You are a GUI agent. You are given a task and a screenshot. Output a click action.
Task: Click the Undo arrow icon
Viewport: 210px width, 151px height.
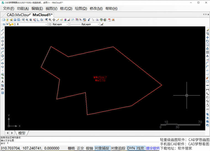(x=89, y=20)
